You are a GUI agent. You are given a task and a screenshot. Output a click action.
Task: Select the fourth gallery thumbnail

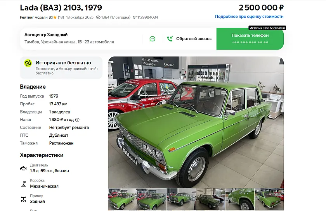(x=211, y=199)
